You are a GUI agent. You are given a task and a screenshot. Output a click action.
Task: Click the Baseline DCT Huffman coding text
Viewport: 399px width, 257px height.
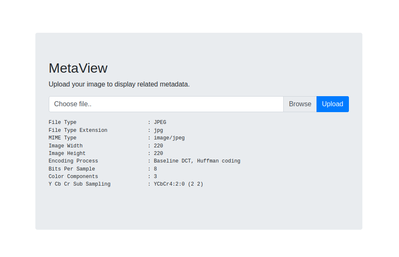click(x=196, y=161)
